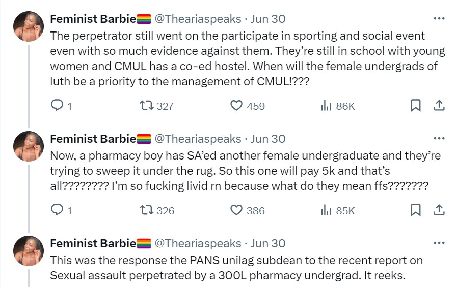View analytics for the 86K views tweet
The width and height of the screenshot is (456, 287).
point(326,106)
